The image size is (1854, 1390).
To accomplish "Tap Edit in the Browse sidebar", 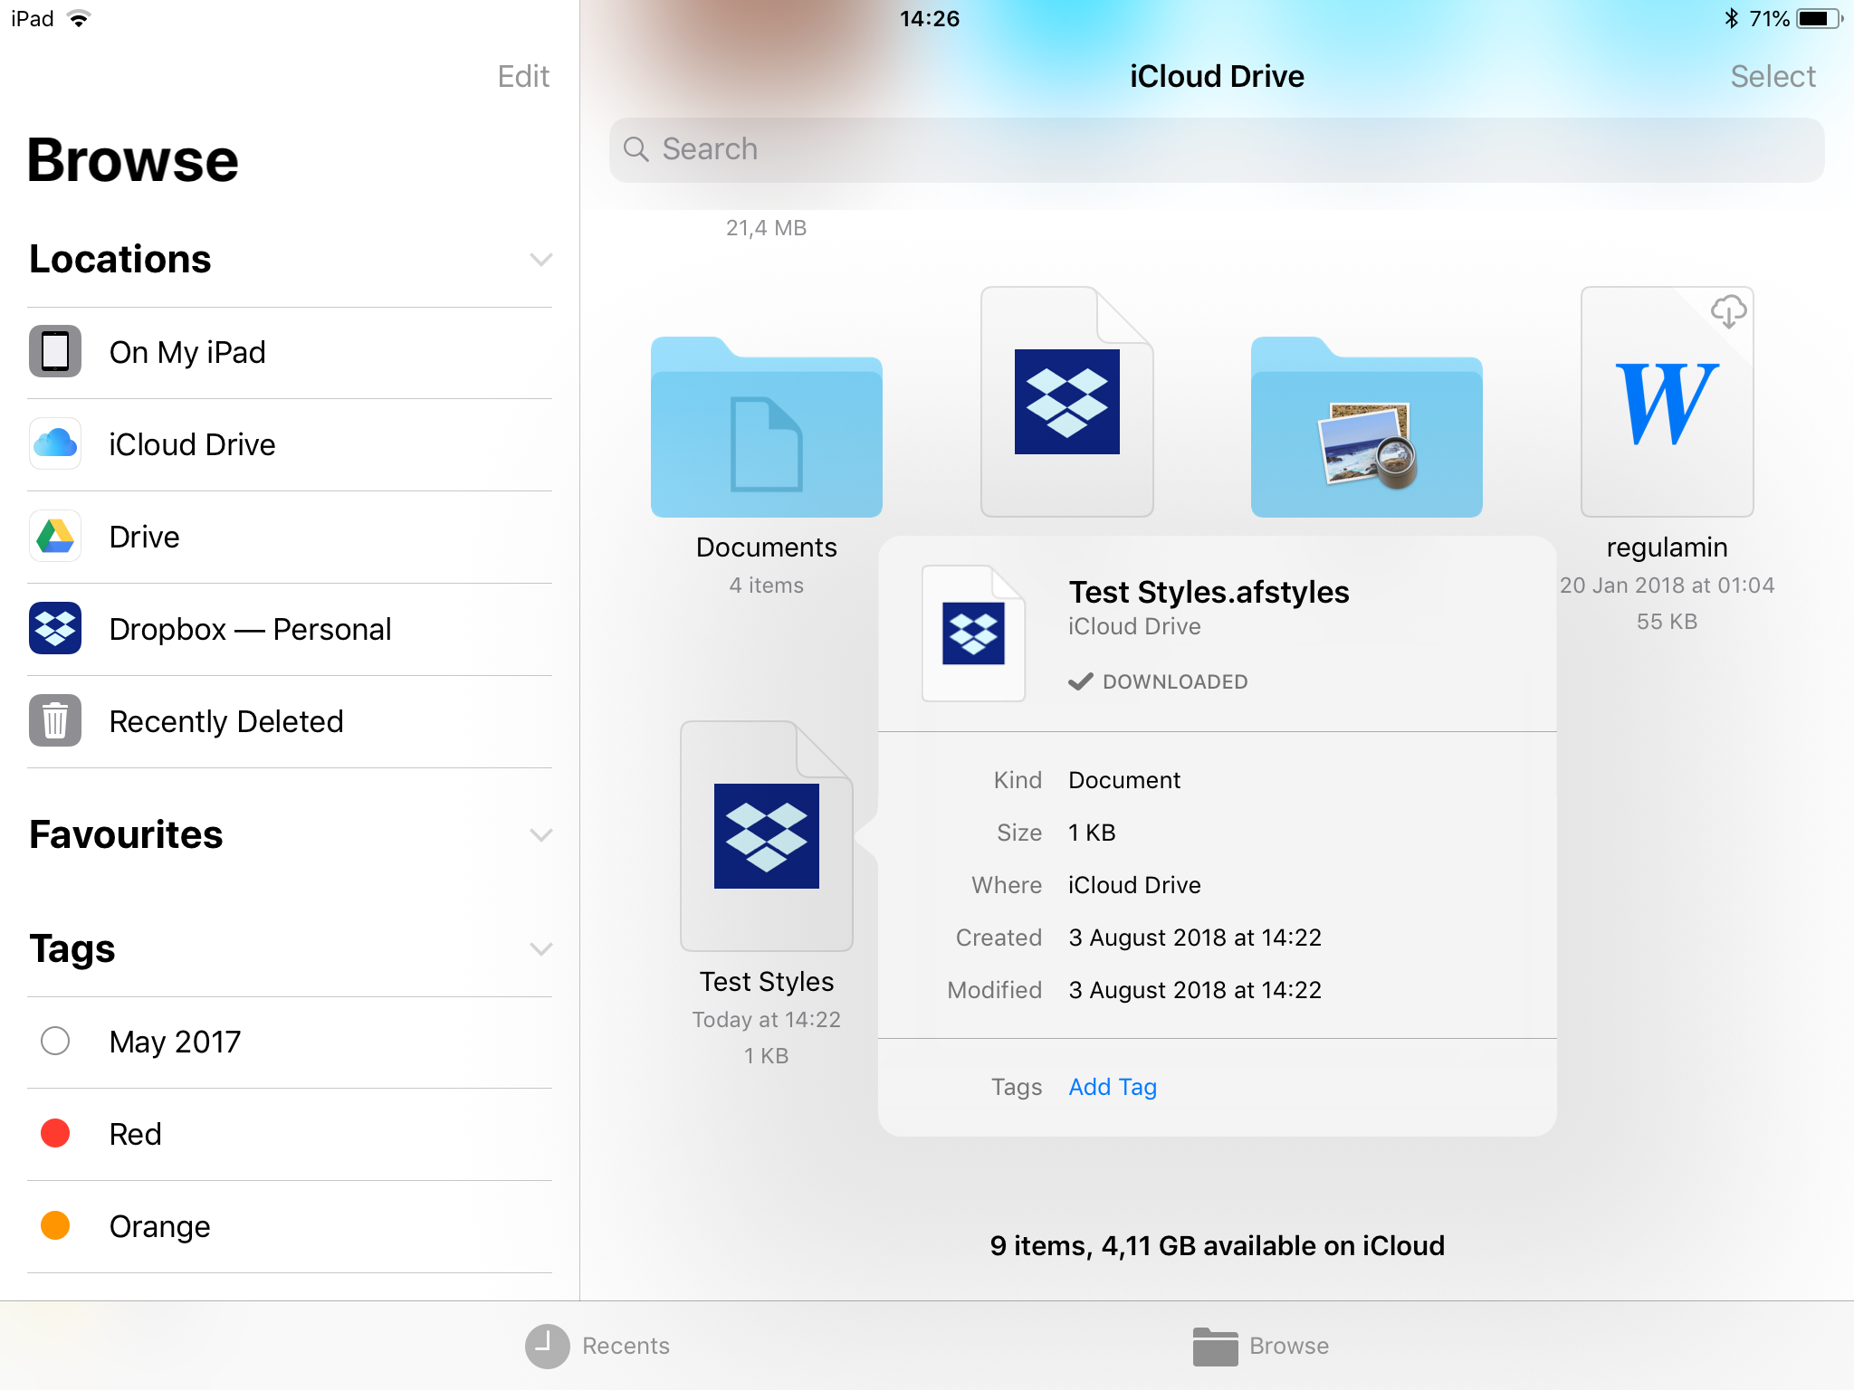I will [x=523, y=76].
